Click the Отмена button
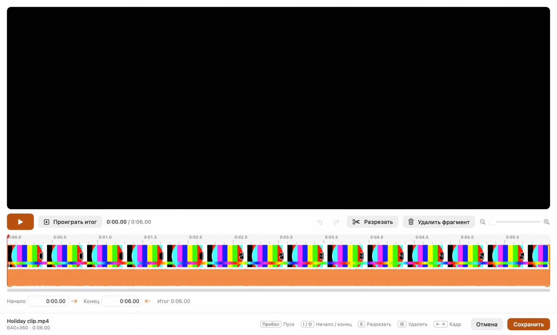 [487, 324]
